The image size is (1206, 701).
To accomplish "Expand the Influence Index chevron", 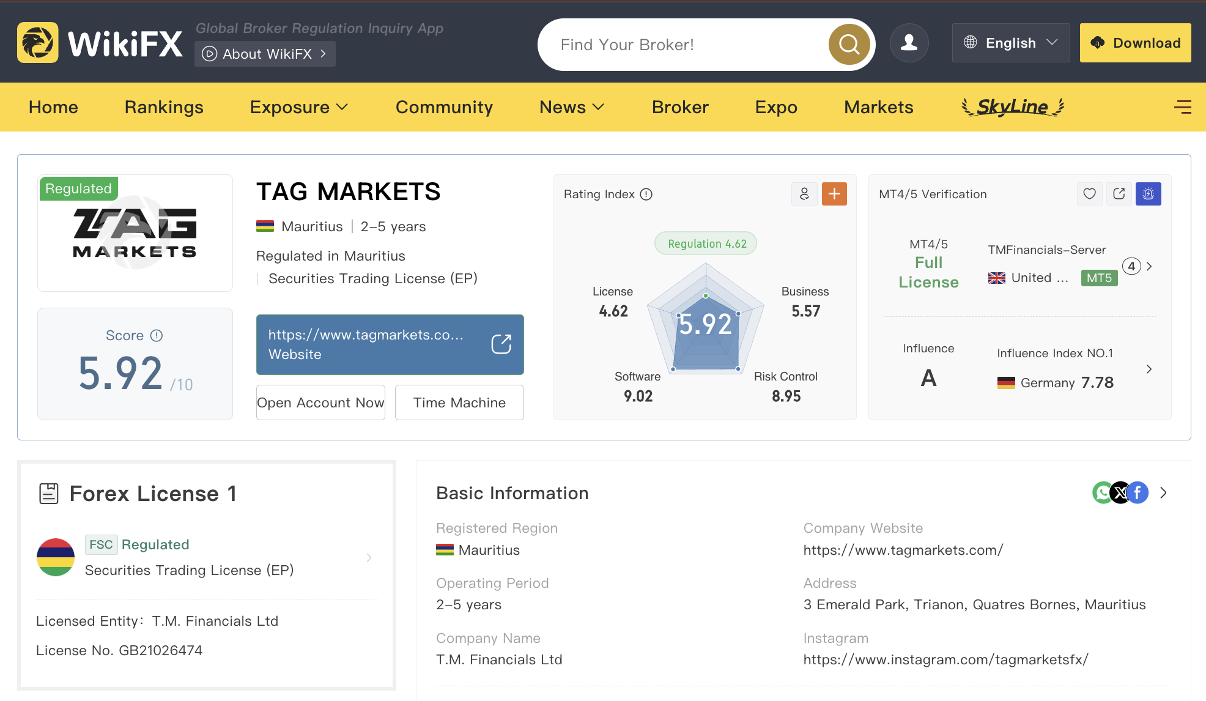I will click(1150, 369).
